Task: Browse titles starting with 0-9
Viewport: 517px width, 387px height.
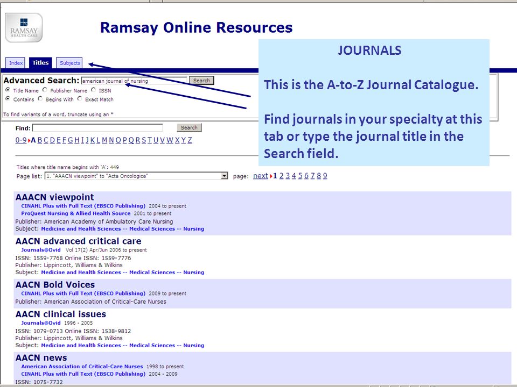Action: [21, 140]
